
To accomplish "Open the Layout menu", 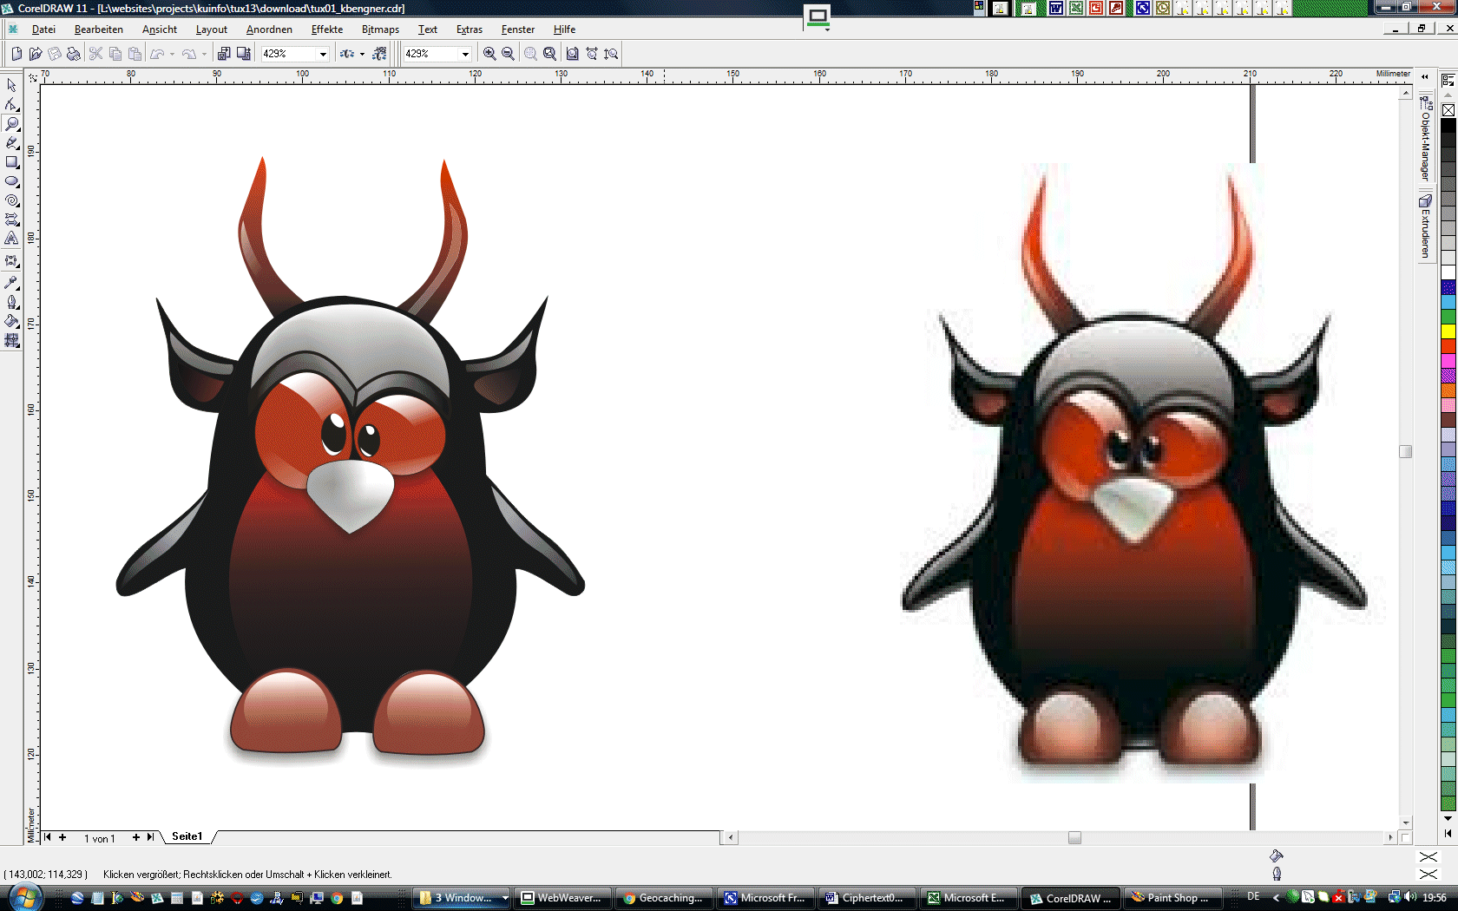I will click(212, 29).
